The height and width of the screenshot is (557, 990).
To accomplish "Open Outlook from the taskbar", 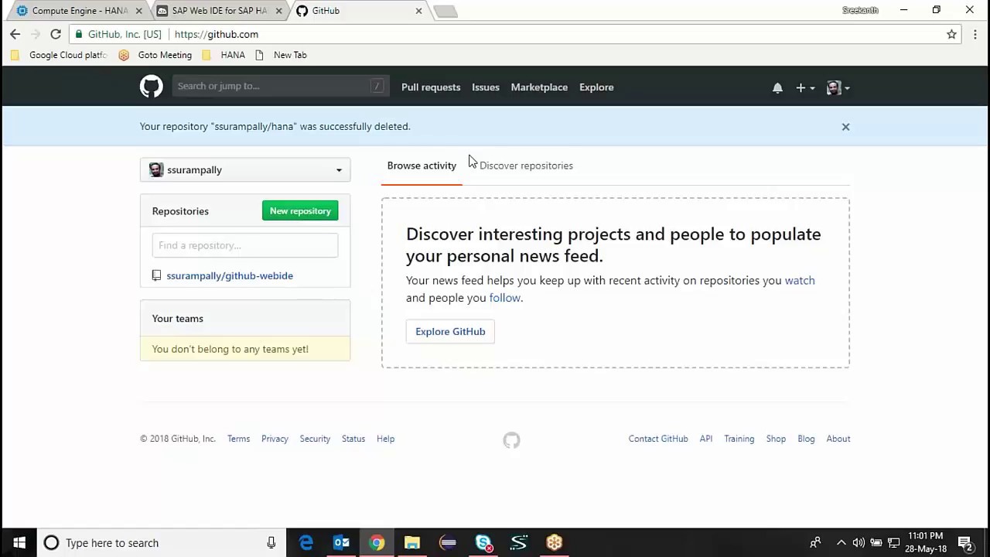I will pos(341,543).
